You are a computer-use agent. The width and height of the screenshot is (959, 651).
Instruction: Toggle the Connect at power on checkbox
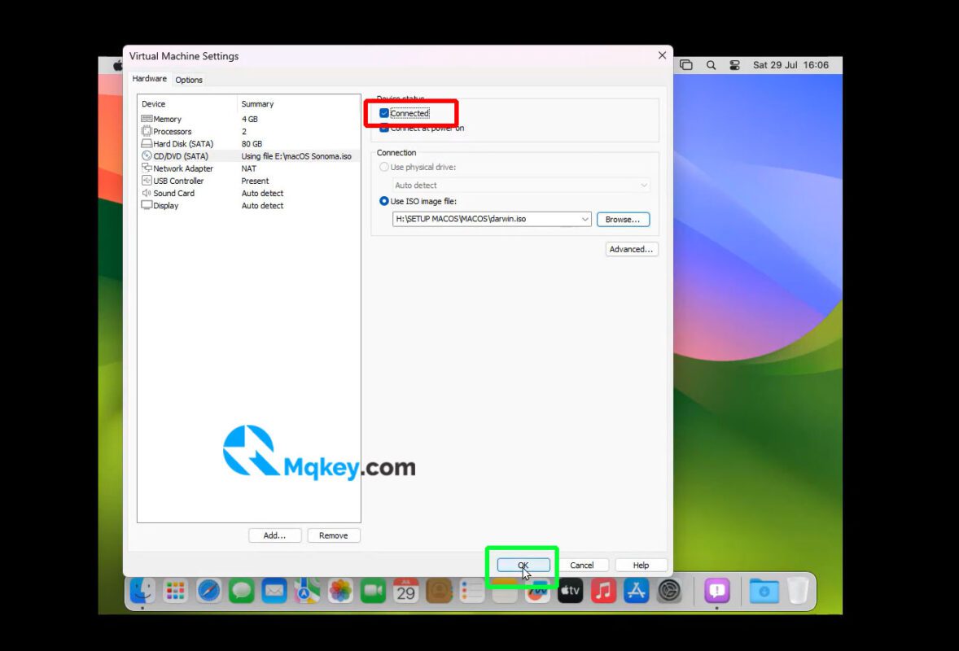384,128
